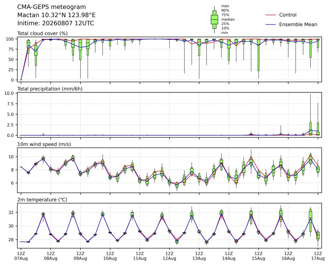The image size is (329, 265).
Task: Click the '10.0' precipitation axis tick label
Action: tap(9, 93)
